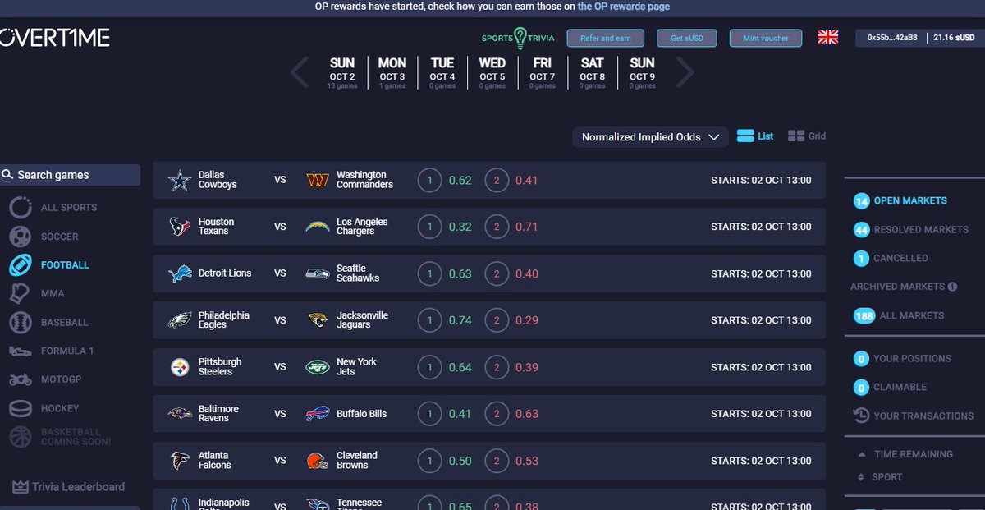Select Fri Oct 7 date tab
Screen dimensions: 985x510
pos(542,72)
